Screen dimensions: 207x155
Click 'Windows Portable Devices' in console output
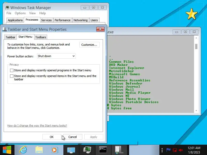134,102
